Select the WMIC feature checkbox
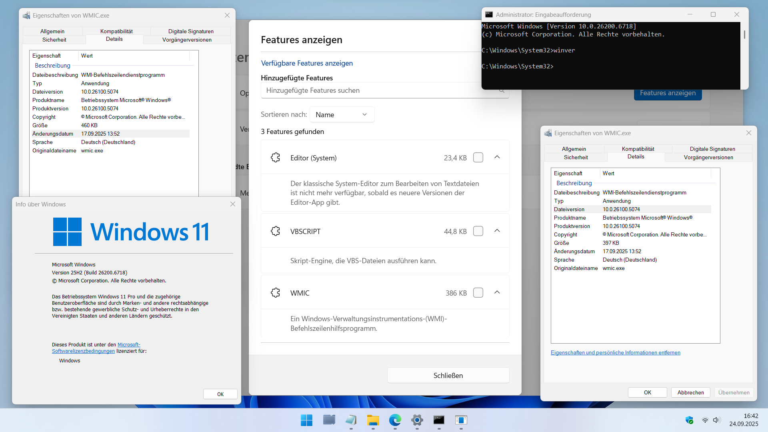 478,293
